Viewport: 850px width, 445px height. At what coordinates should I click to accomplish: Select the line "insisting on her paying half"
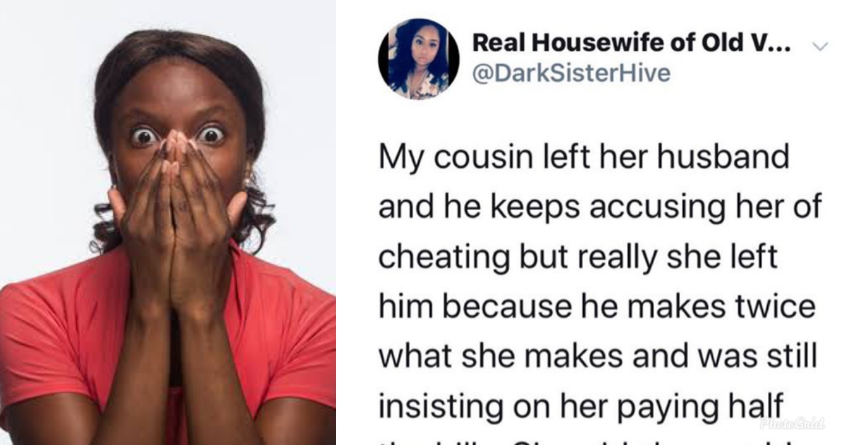[581, 407]
